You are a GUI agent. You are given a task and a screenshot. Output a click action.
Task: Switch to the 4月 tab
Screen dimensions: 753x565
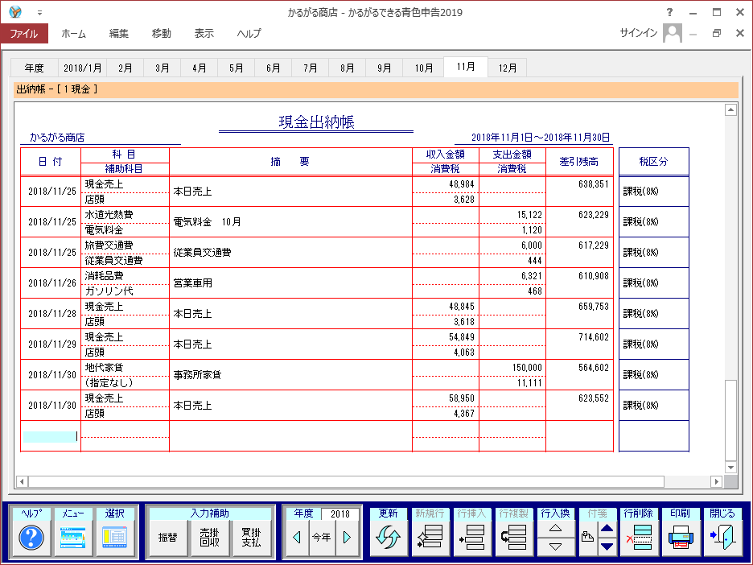(x=200, y=68)
